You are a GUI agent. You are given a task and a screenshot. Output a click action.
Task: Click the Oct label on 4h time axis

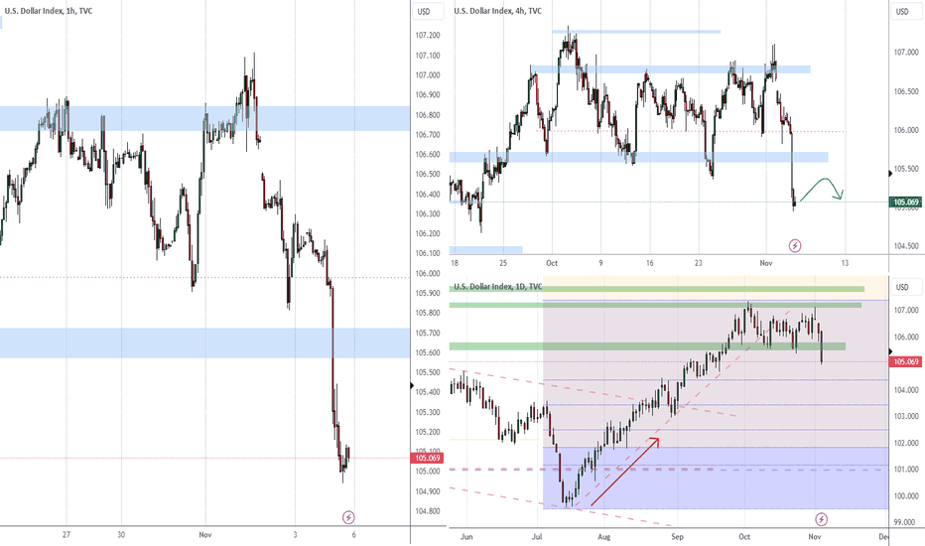pyautogui.click(x=552, y=263)
